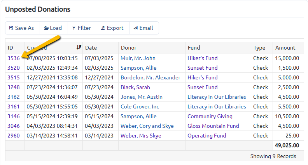Open donor Cole Grover, Inc
The image size is (308, 165).
[140, 107]
